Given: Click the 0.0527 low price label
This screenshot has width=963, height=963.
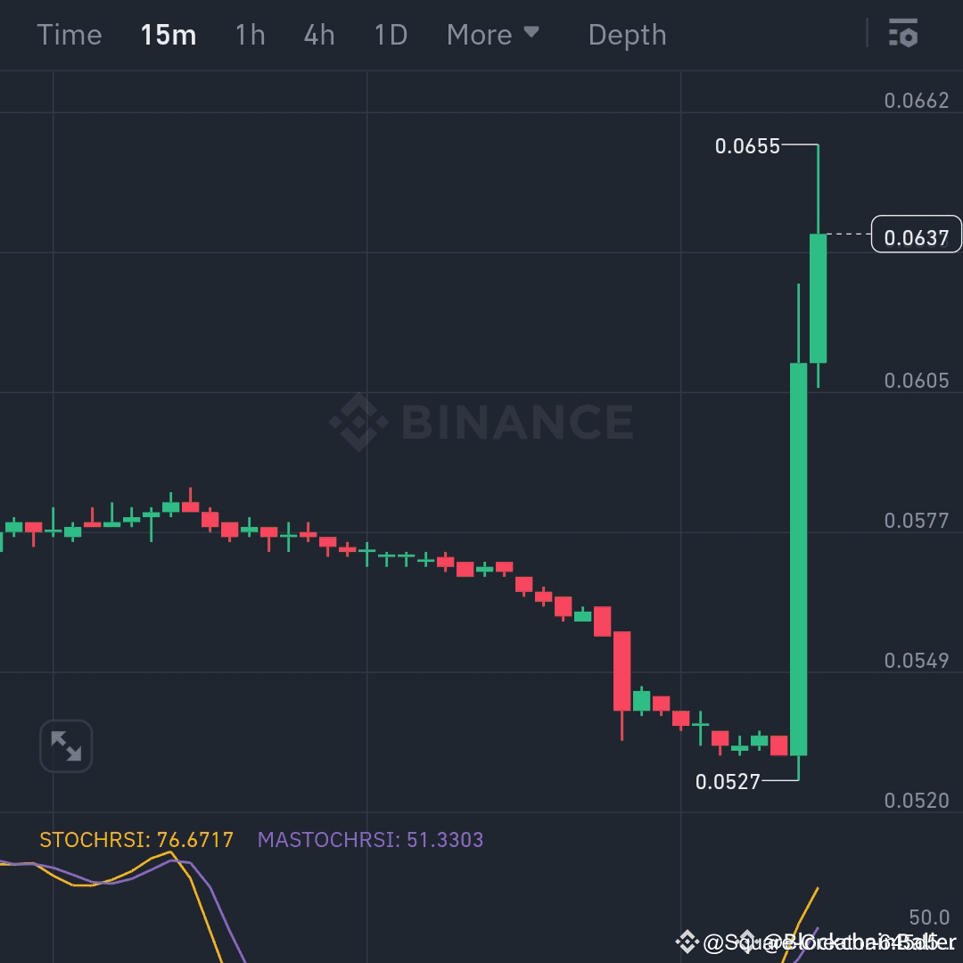Looking at the screenshot, I should click(x=728, y=782).
